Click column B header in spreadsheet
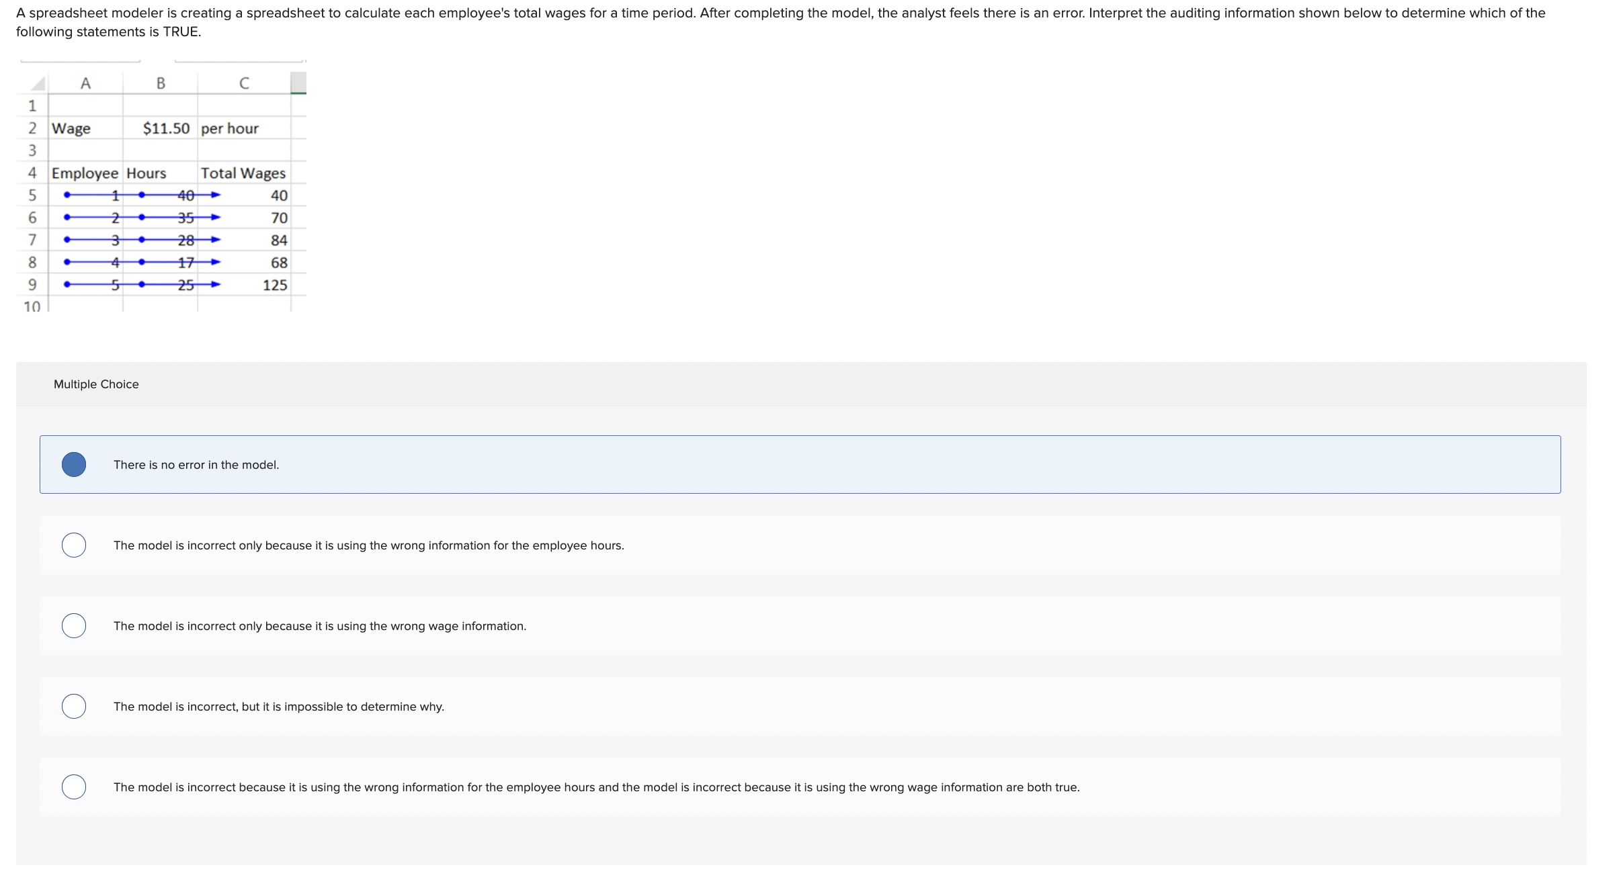Viewport: 1621px width, 888px height. point(161,83)
